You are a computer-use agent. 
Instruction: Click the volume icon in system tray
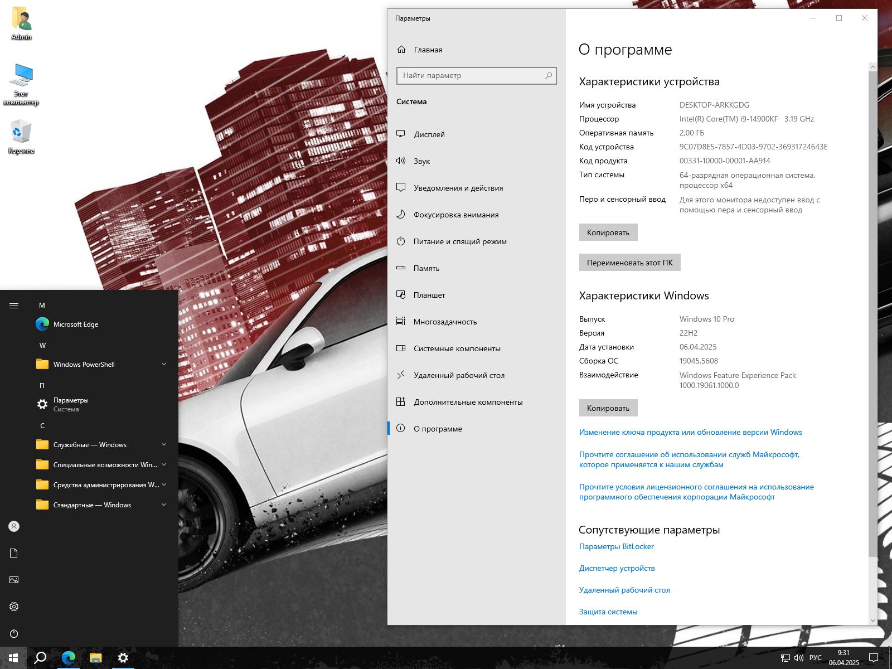point(798,658)
